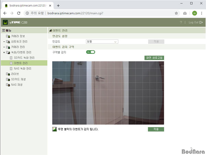This screenshot has height=155, width=206.
Task: Expand the 카메라 관리 tree node
Action: 4,47
